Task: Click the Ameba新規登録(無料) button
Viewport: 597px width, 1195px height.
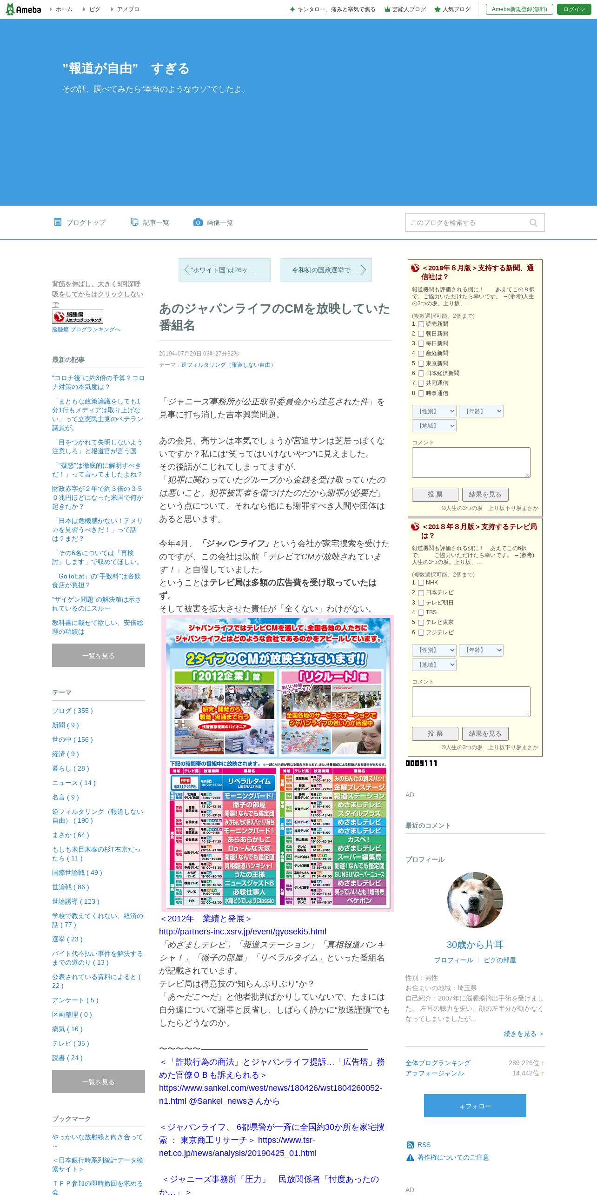Action: (x=519, y=9)
